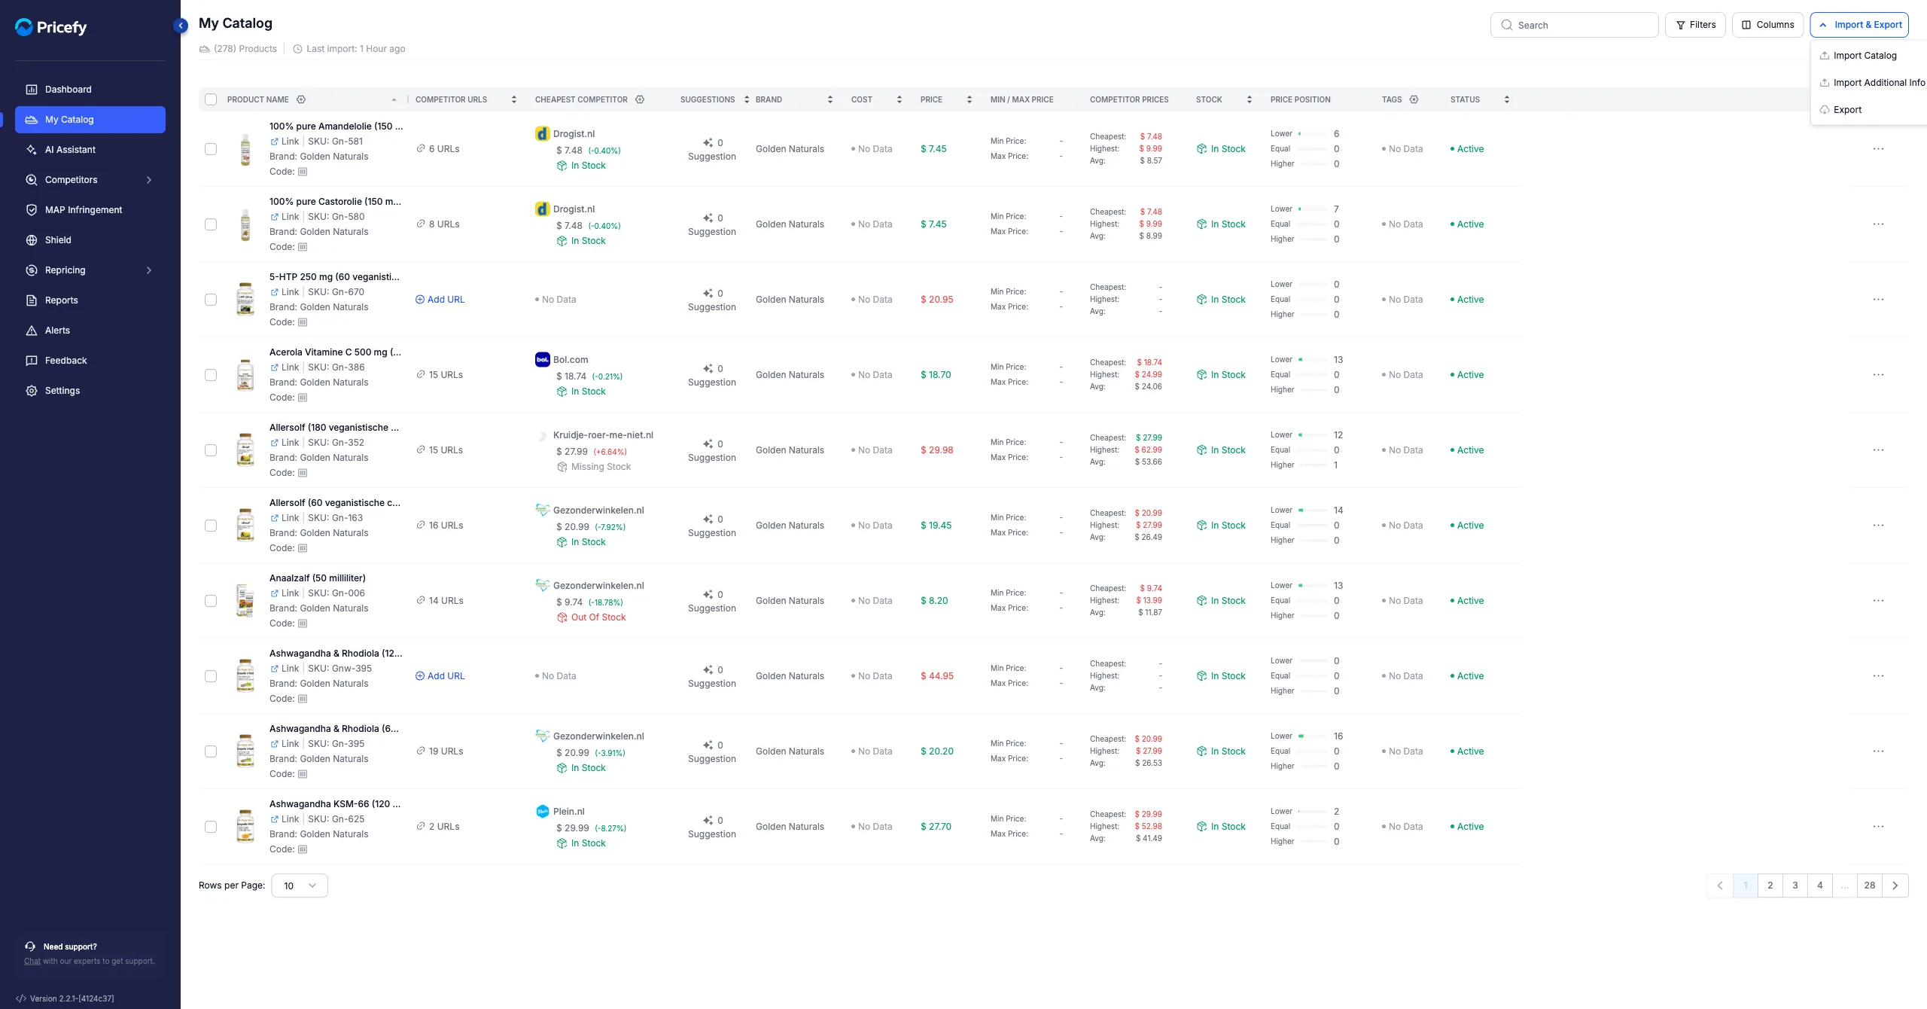Click the My Catalog sidebar icon
1927x1009 pixels.
point(32,120)
